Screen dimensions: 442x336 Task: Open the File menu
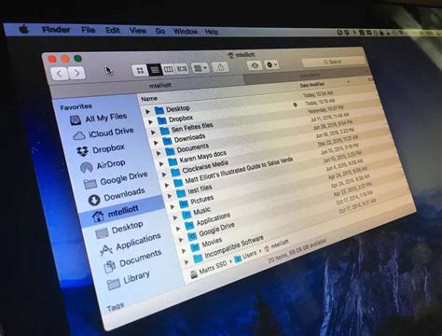click(89, 30)
